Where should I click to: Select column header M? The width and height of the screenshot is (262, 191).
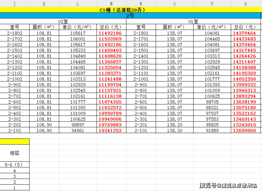[x=111, y=4]
